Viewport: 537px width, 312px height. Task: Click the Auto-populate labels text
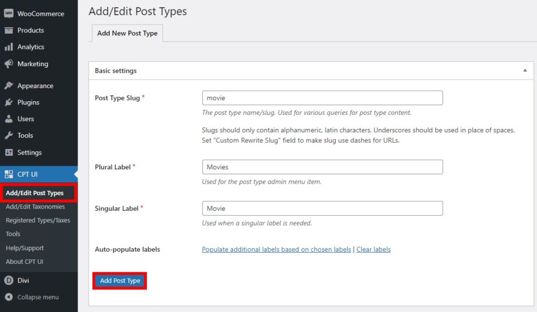(127, 250)
